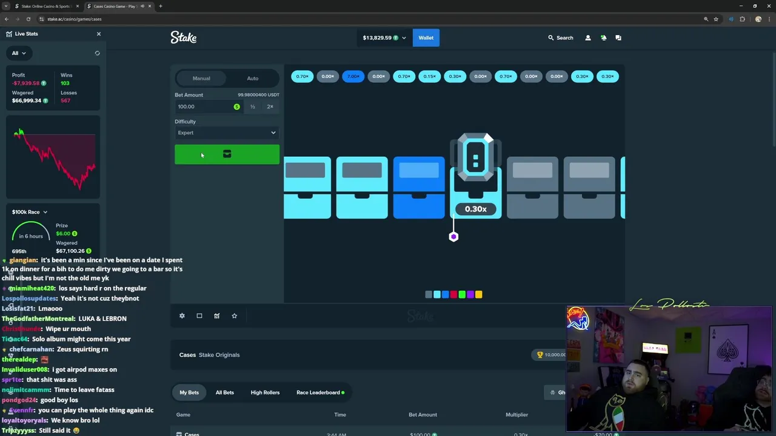Click the green case color swatch
Viewport: 776px width, 436px height.
(x=462, y=294)
